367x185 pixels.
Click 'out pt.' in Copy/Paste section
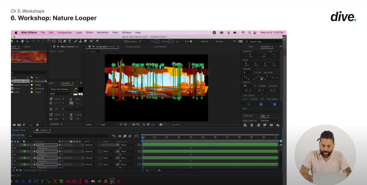coord(254,99)
